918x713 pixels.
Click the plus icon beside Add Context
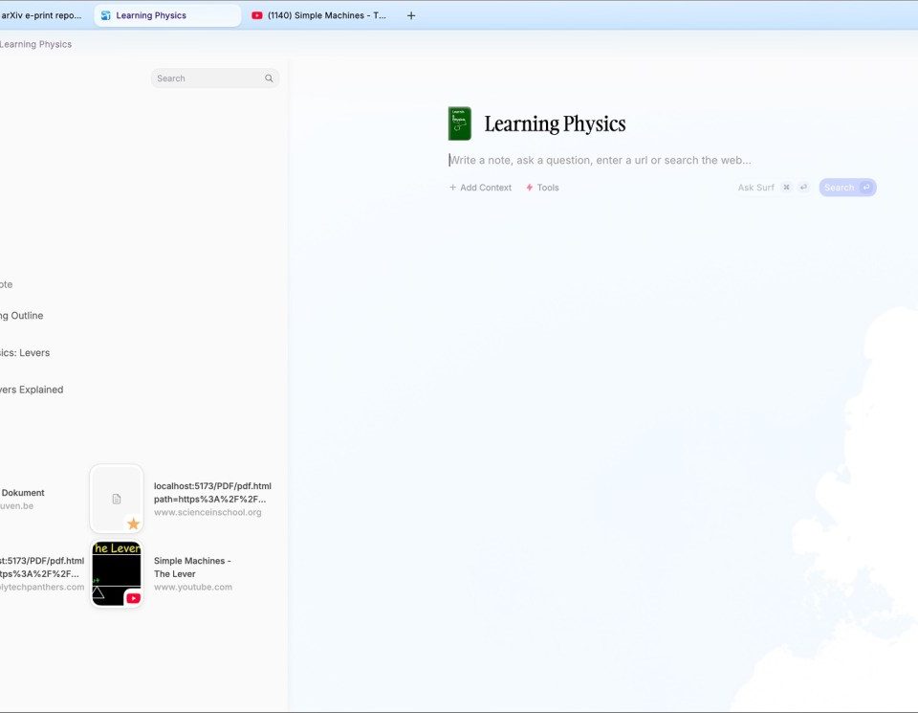[453, 188]
